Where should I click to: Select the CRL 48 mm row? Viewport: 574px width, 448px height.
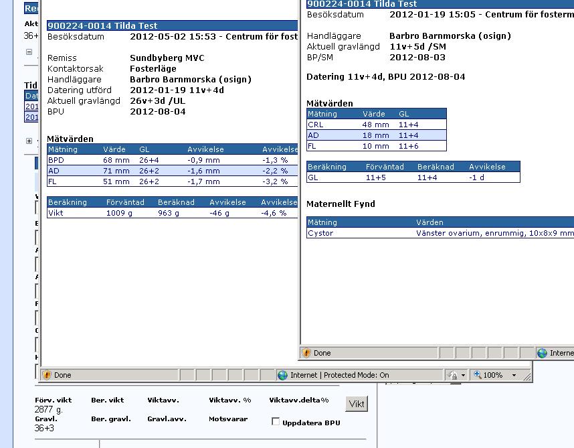[377, 125]
